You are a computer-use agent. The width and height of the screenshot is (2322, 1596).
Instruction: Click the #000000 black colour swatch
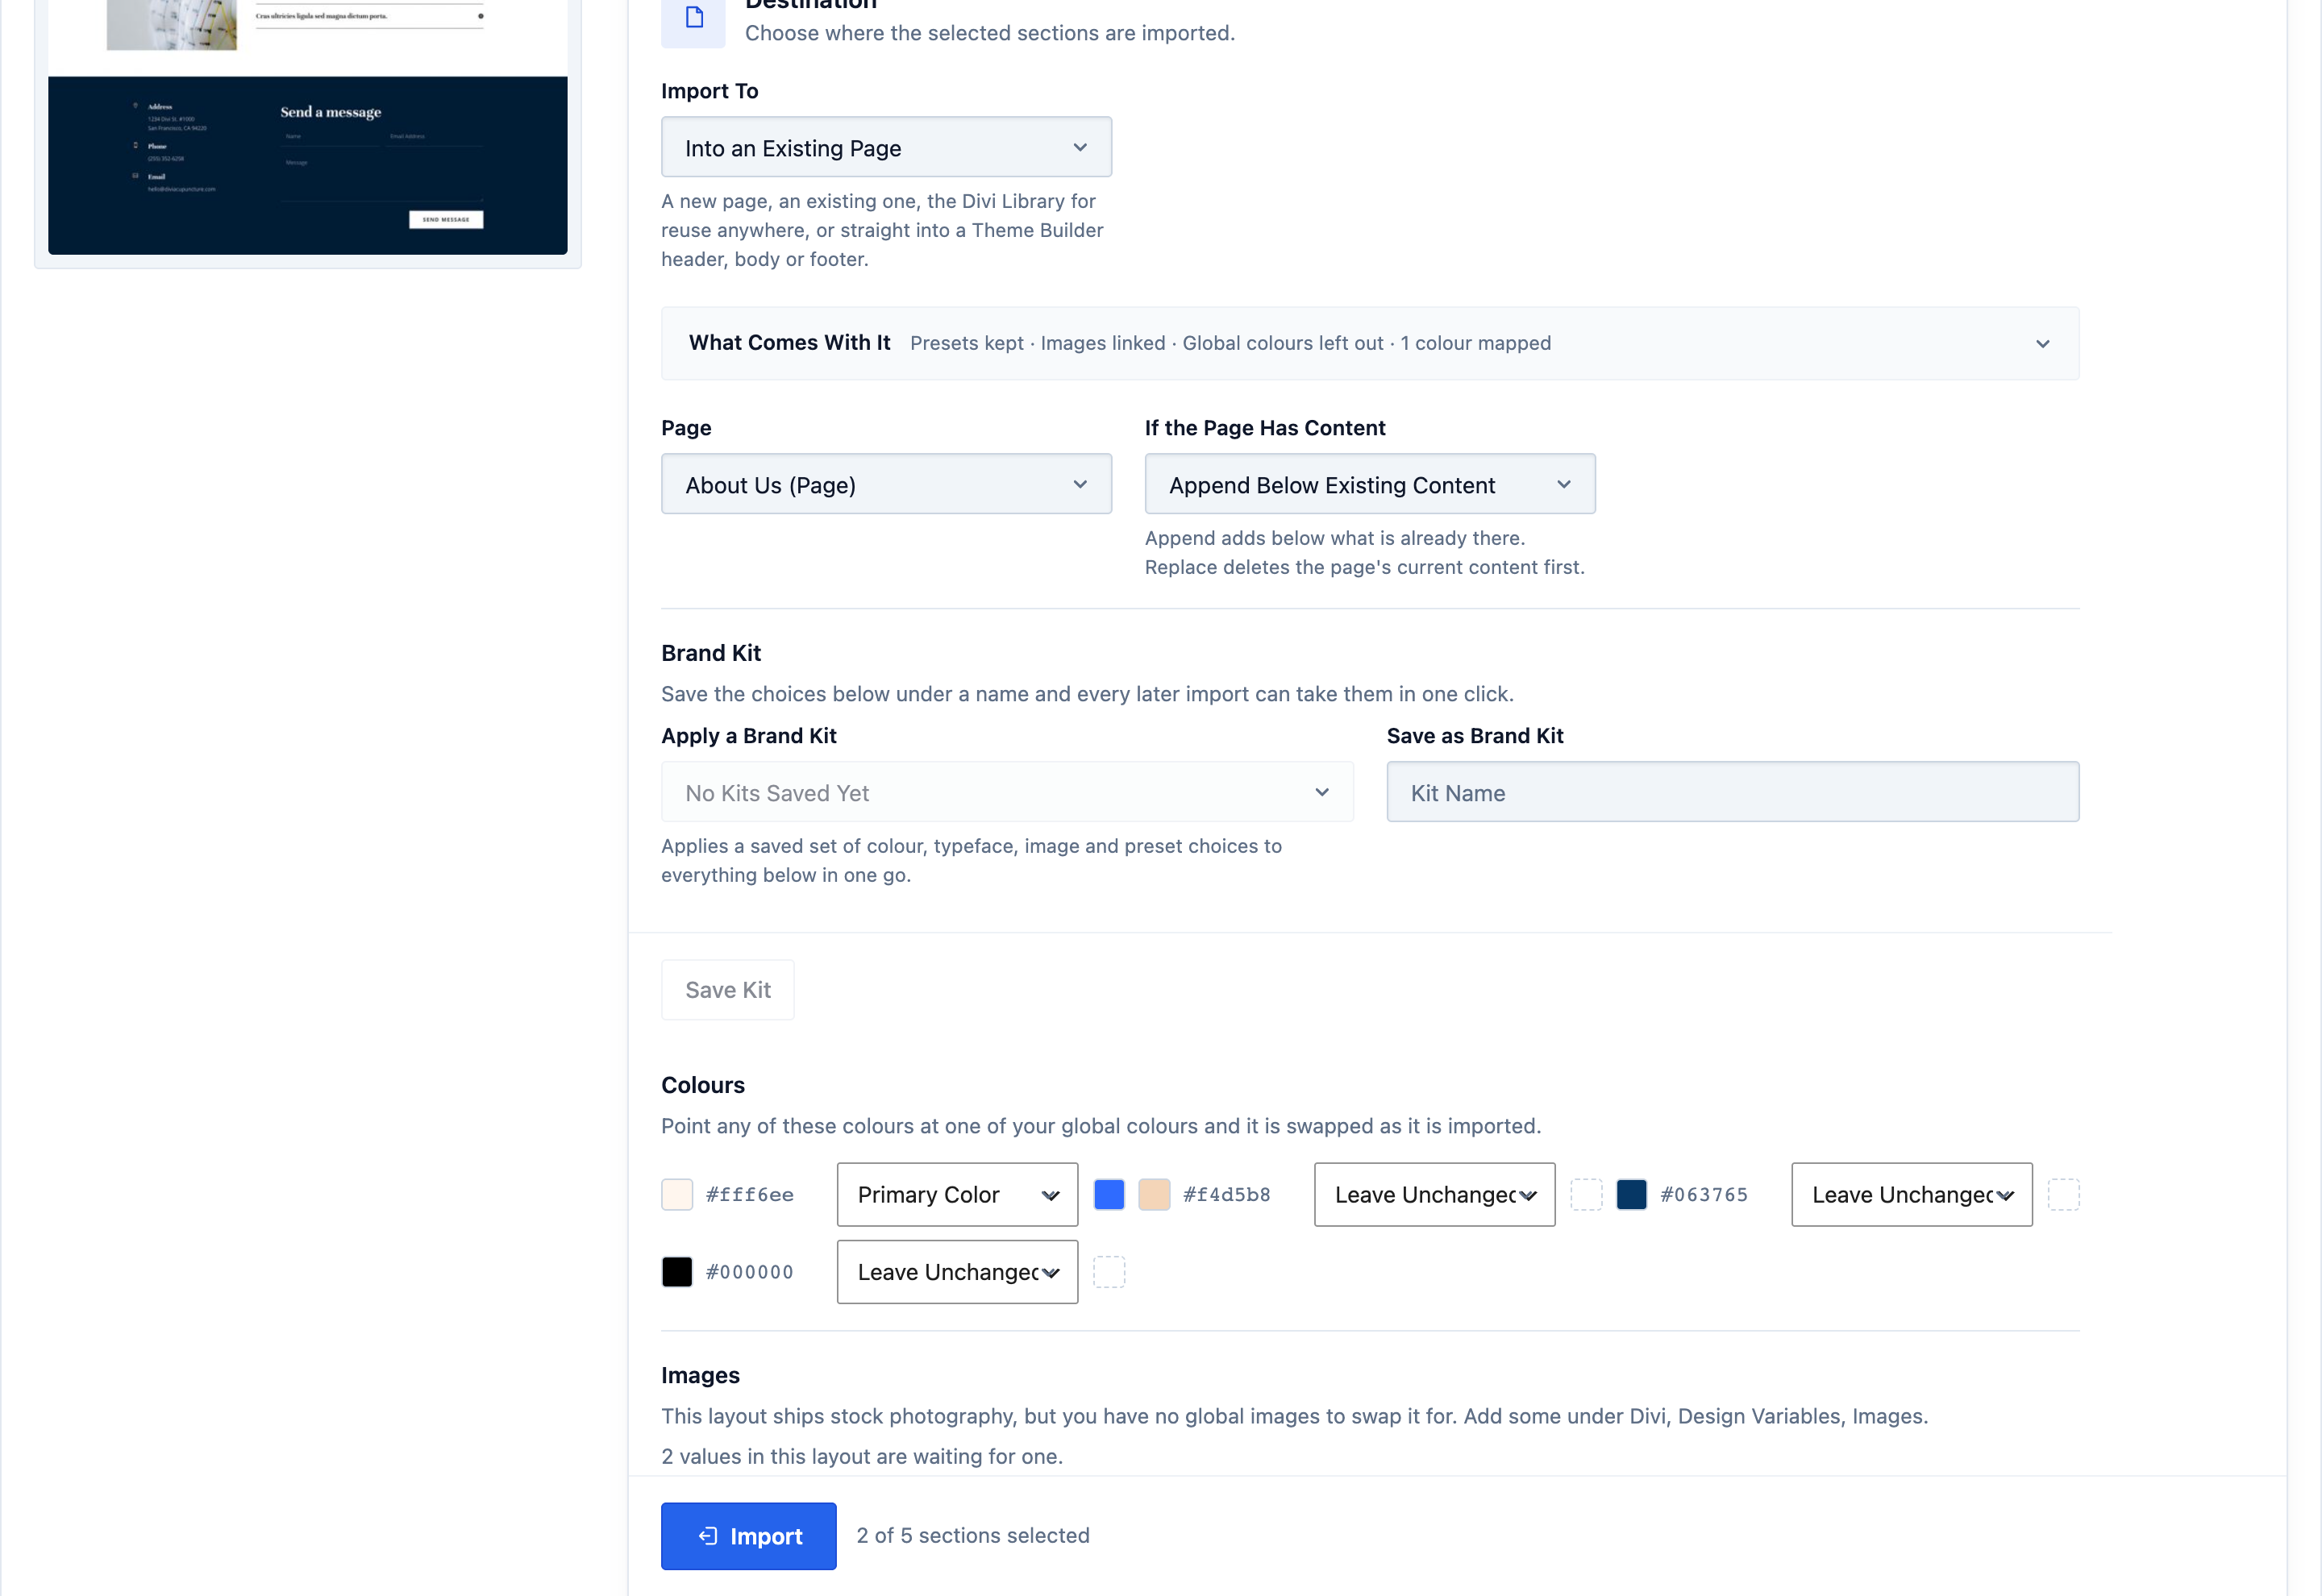677,1271
